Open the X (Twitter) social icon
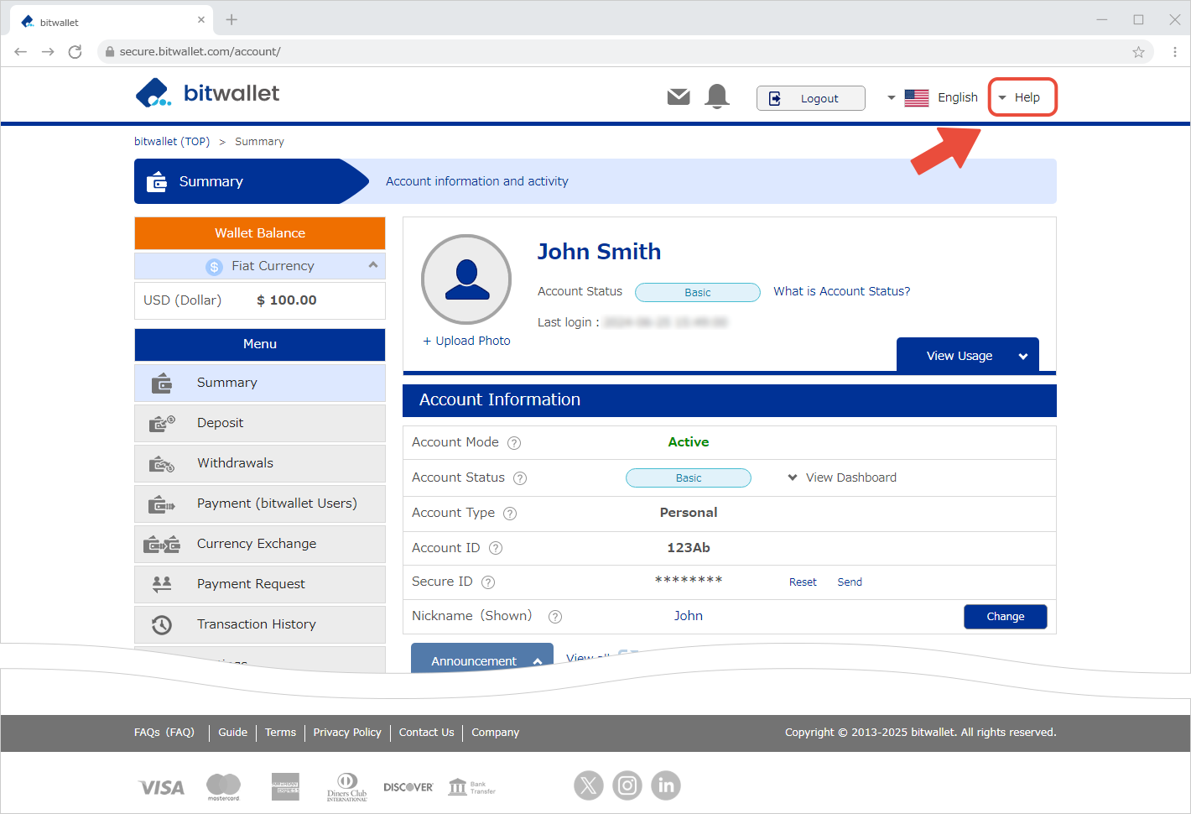Screen dimensions: 1191x814 [589, 785]
